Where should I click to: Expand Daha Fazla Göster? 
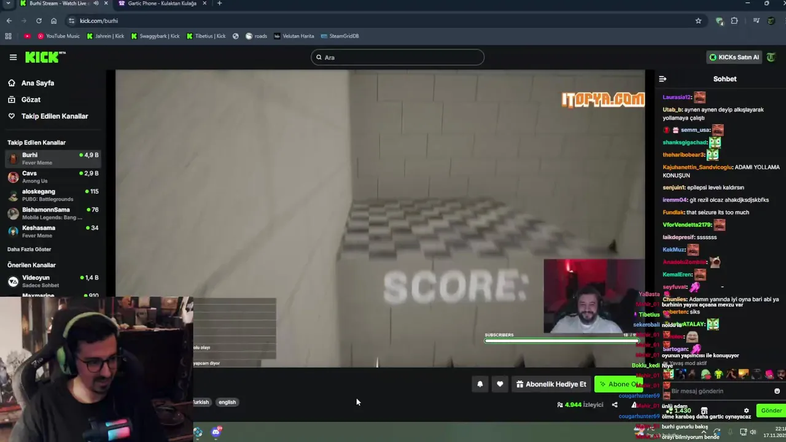tap(29, 249)
